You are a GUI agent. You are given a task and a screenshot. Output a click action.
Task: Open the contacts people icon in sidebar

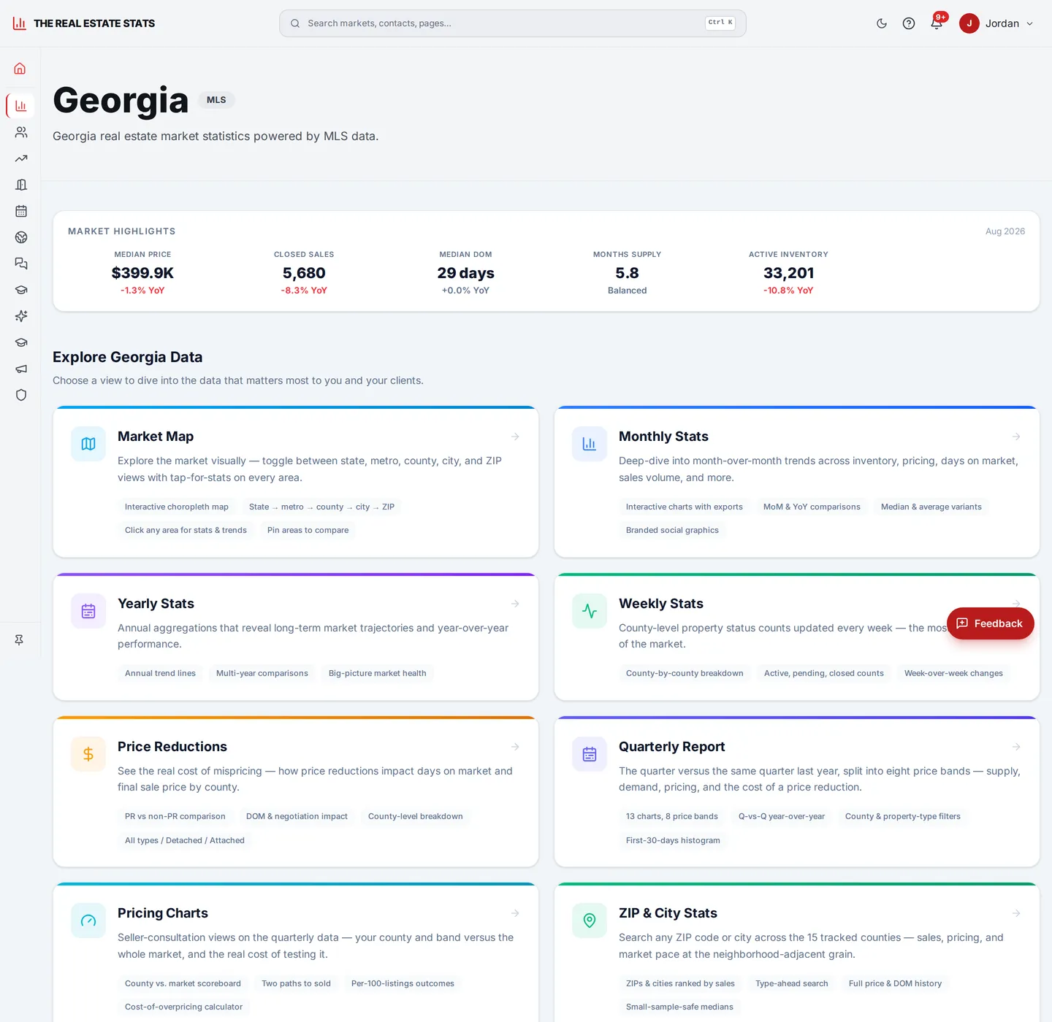click(x=20, y=132)
